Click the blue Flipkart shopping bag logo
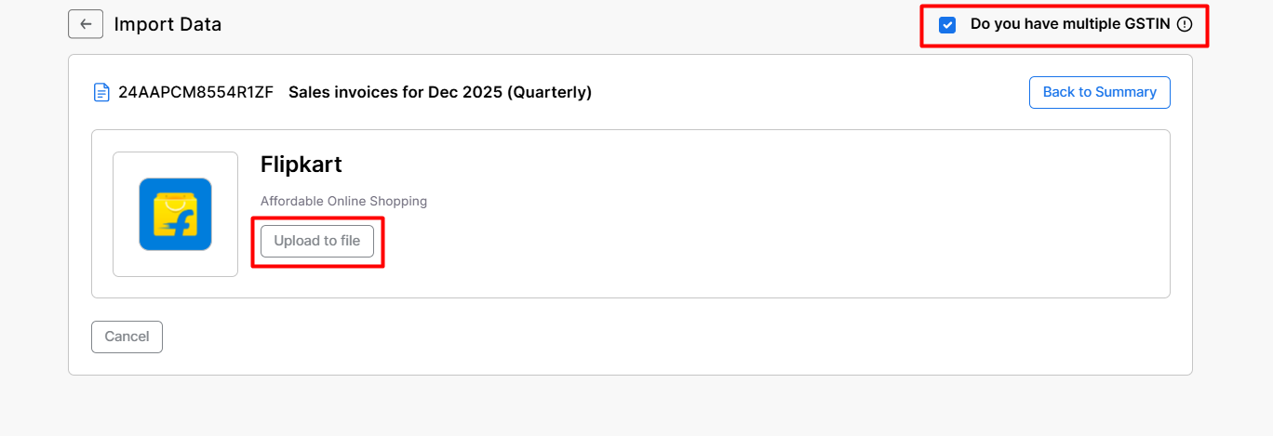 click(175, 214)
